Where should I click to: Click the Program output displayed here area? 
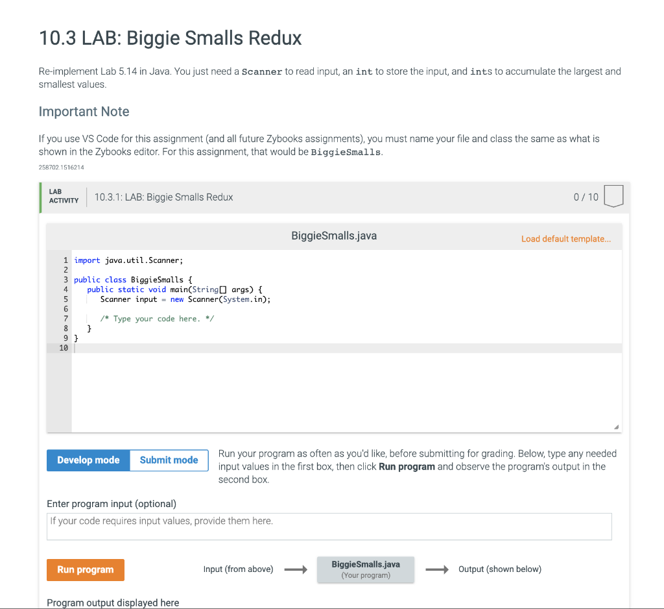pos(113,603)
